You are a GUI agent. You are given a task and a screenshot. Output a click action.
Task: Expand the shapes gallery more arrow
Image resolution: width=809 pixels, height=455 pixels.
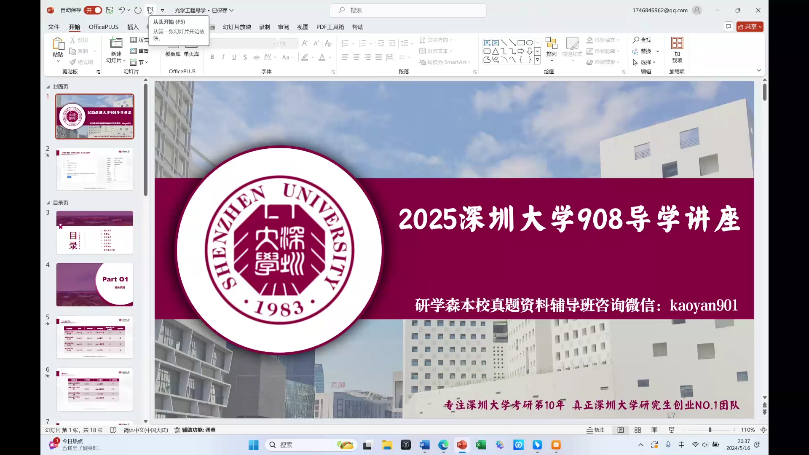[537, 60]
